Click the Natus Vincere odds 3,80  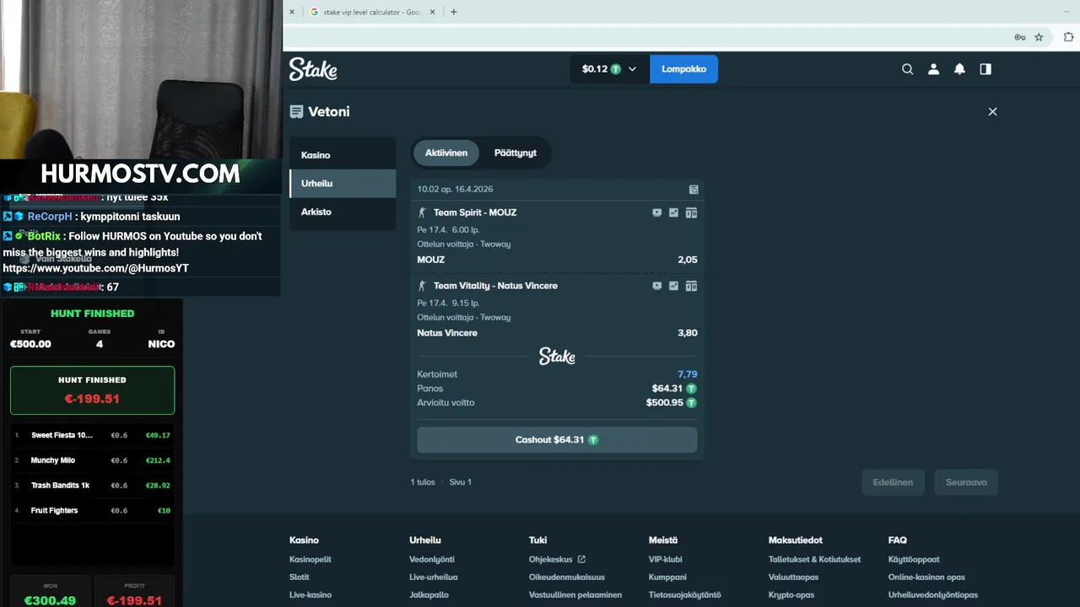click(x=688, y=333)
